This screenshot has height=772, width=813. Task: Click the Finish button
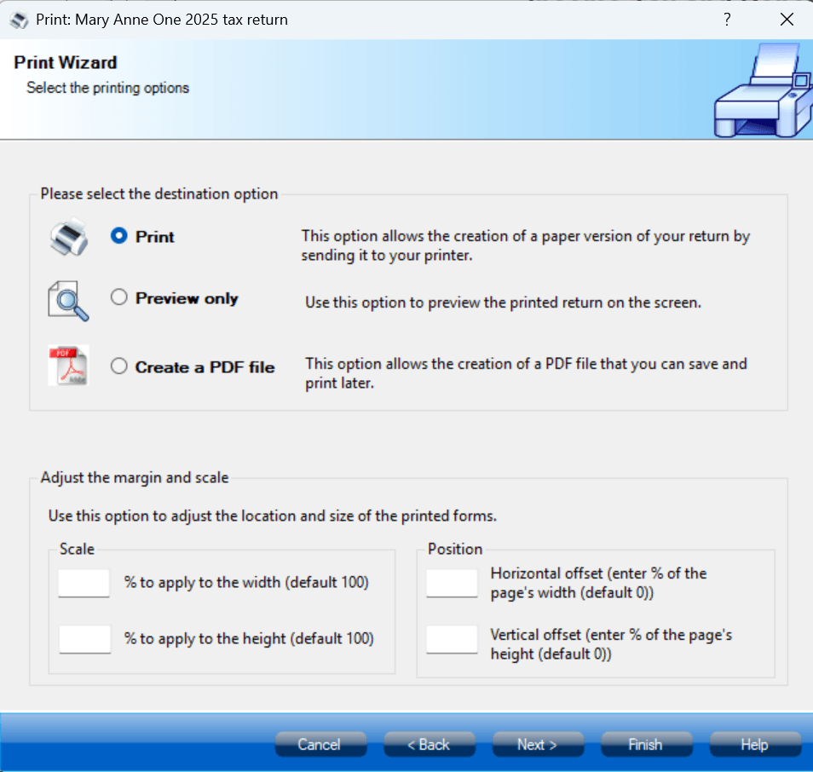(646, 745)
